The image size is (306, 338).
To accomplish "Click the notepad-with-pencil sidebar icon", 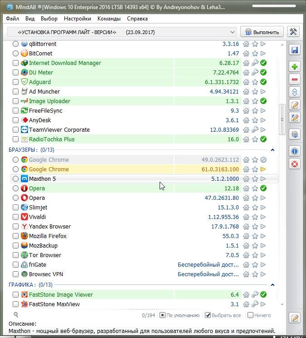I will pos(294,118).
